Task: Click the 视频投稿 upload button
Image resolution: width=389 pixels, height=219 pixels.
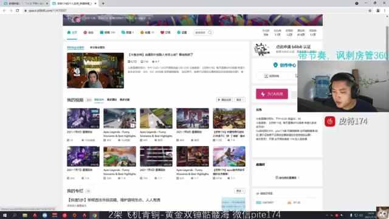Action: (x=272, y=76)
